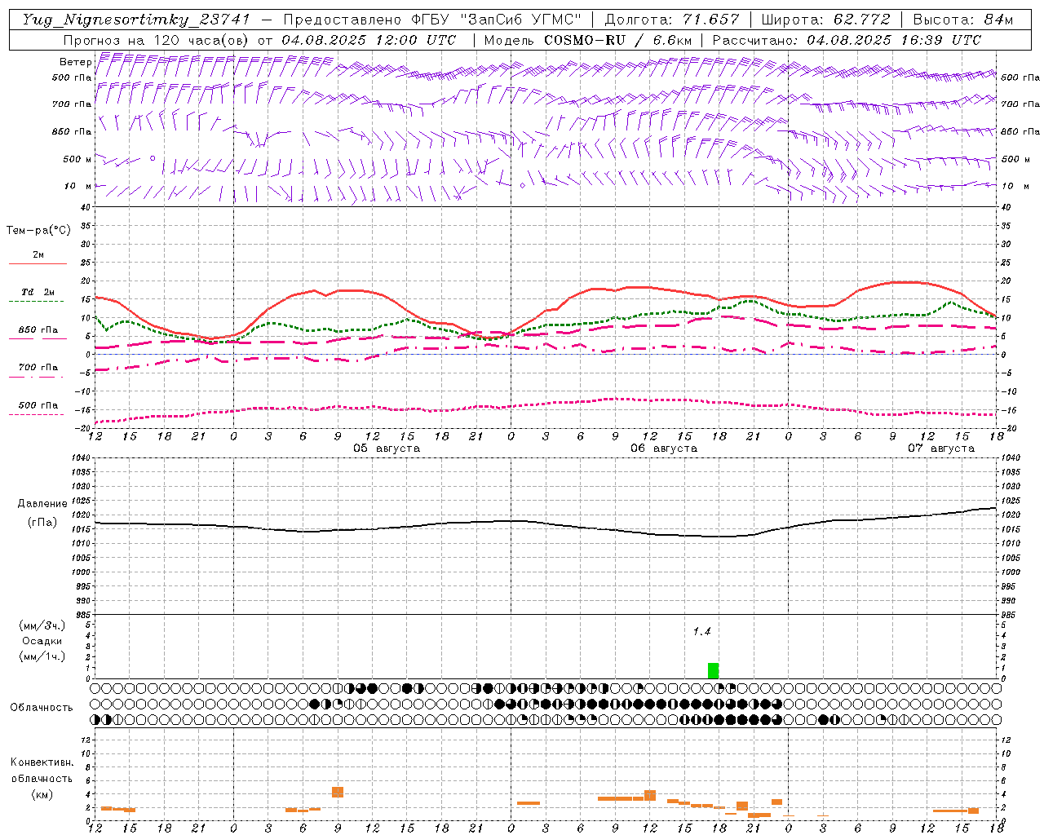Click the 'Ветер' wind panel label
The height and width of the screenshot is (835, 1044).
(x=76, y=62)
